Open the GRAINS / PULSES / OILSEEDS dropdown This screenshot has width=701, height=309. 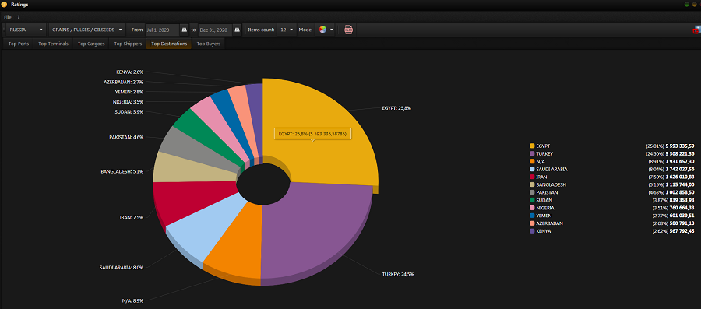point(86,30)
